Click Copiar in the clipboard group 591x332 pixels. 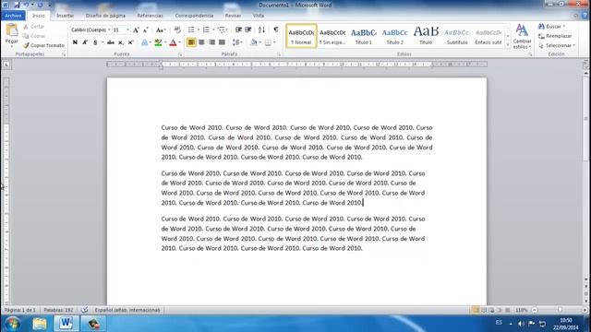34,36
